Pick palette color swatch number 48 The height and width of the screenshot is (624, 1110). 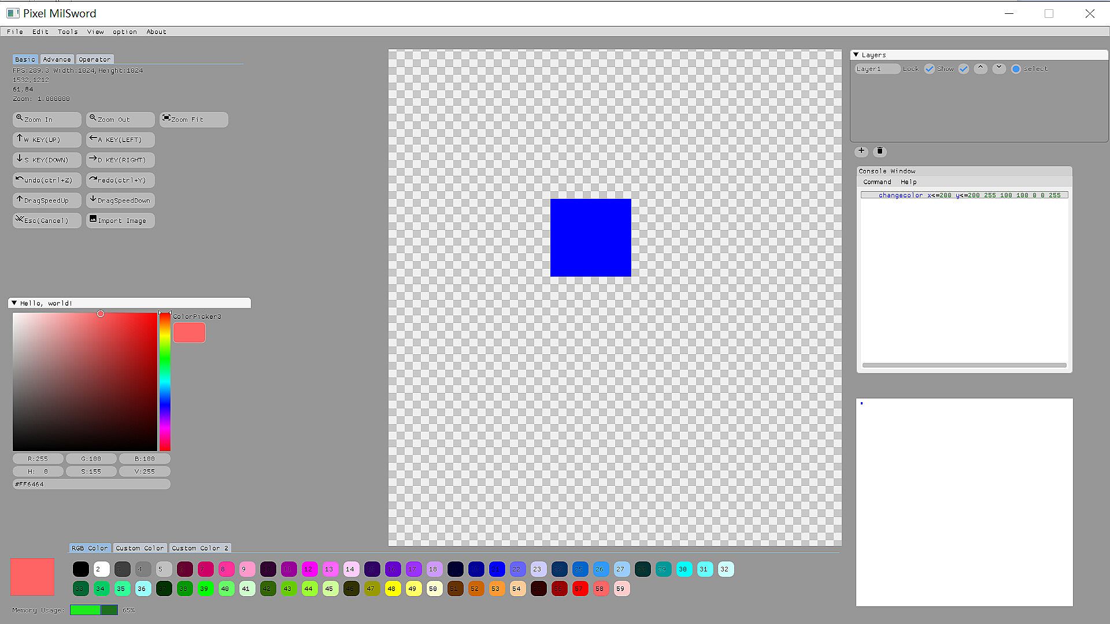[392, 589]
